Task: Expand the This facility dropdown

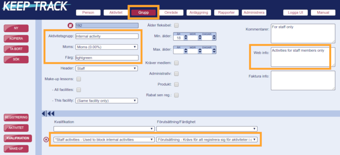Action: click(x=107, y=101)
